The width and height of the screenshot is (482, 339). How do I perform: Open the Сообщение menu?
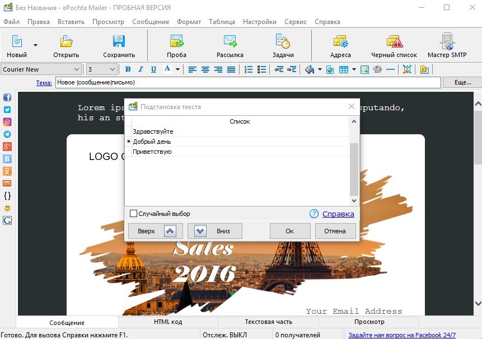pos(151,22)
